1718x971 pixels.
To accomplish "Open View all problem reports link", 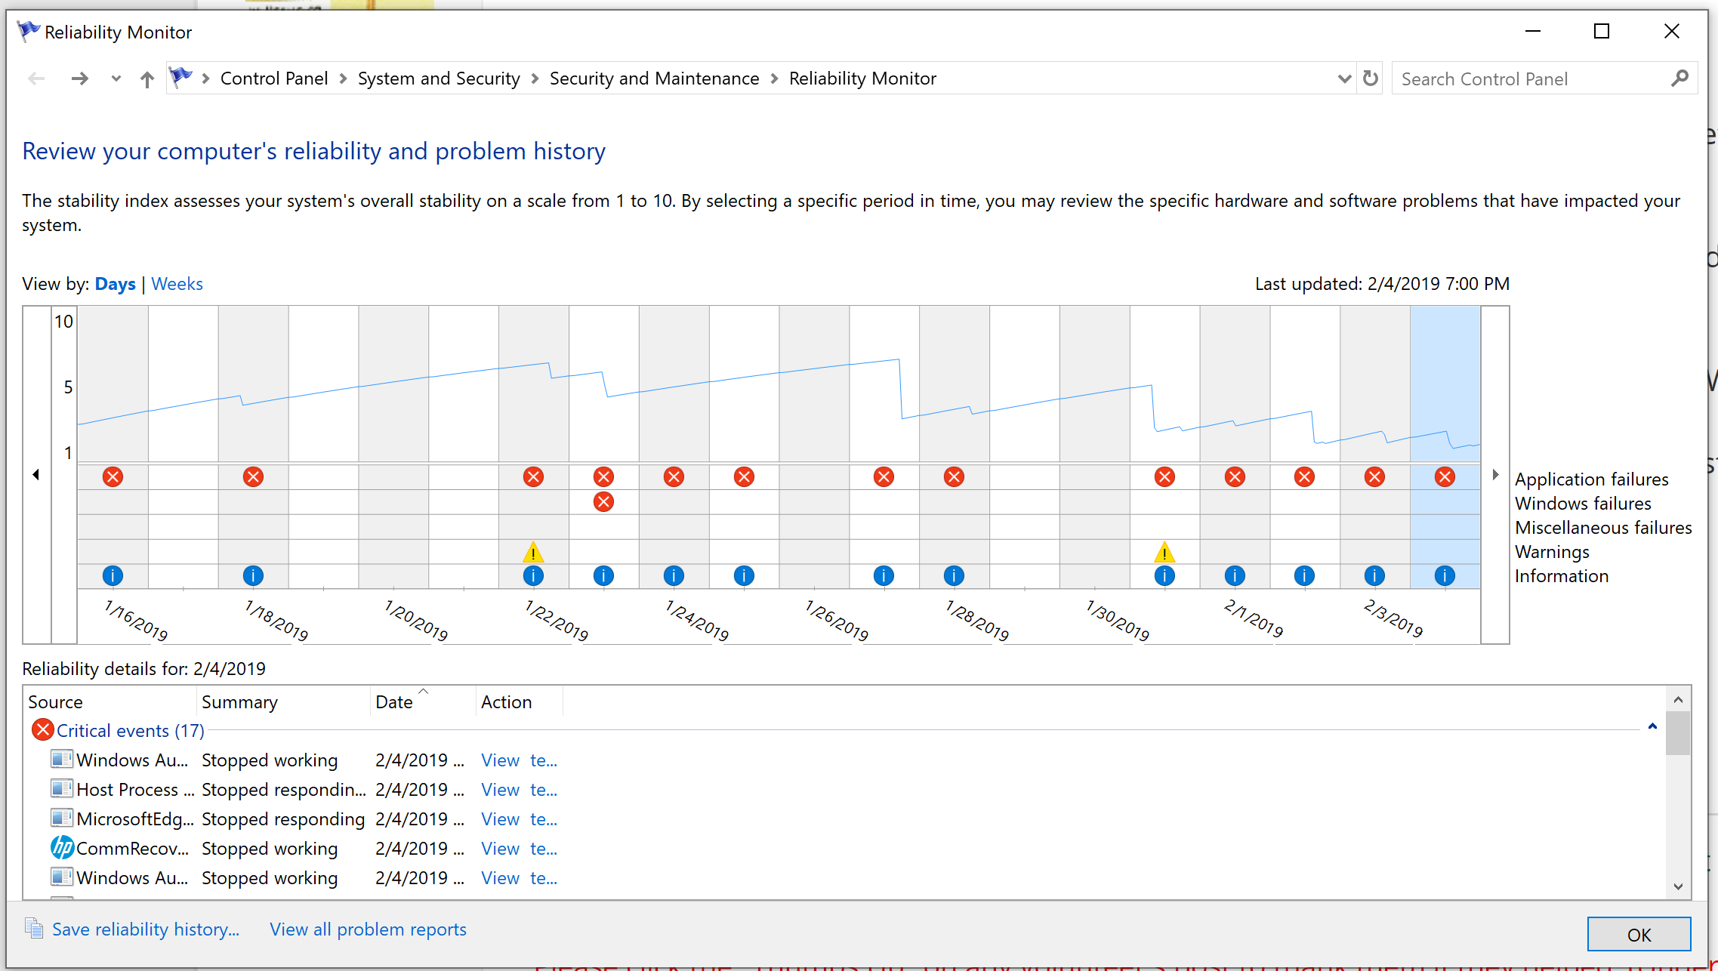I will tap(368, 929).
